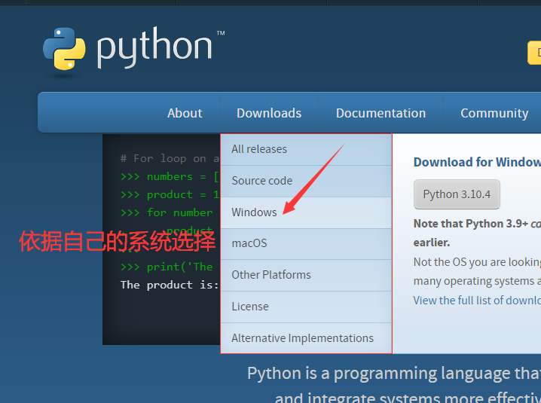Click the '>>> print('The' code line
Viewport: 541px width, 403px height.
click(x=167, y=267)
